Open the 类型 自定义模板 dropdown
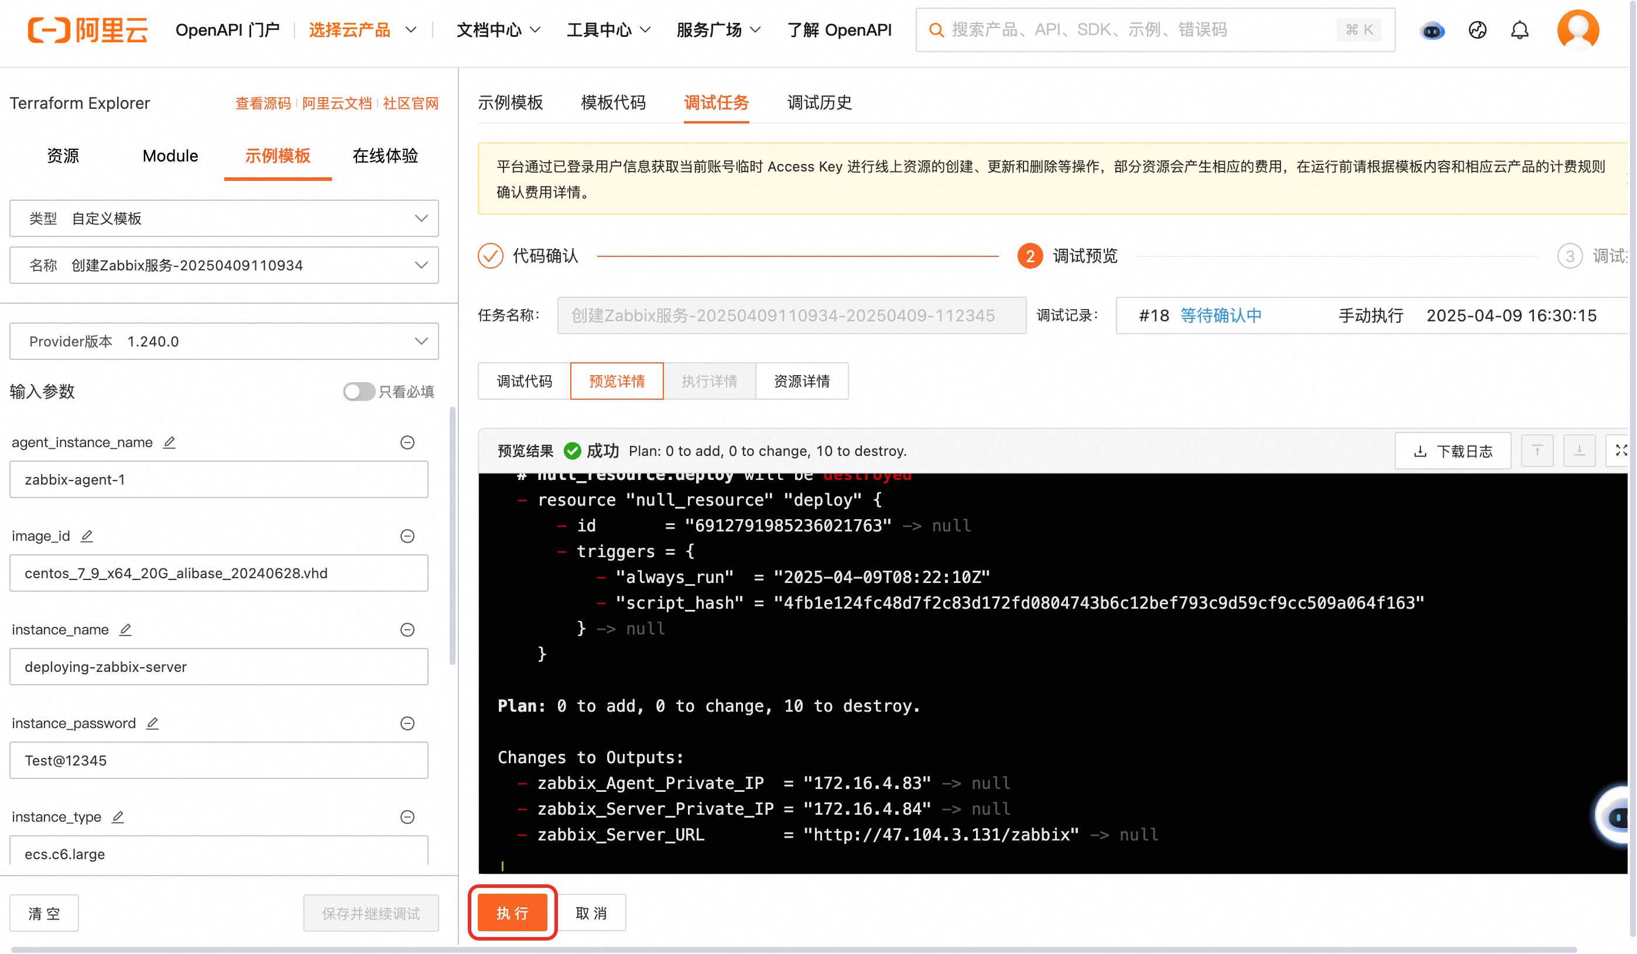Screen dimensions: 1637x954 pos(224,218)
